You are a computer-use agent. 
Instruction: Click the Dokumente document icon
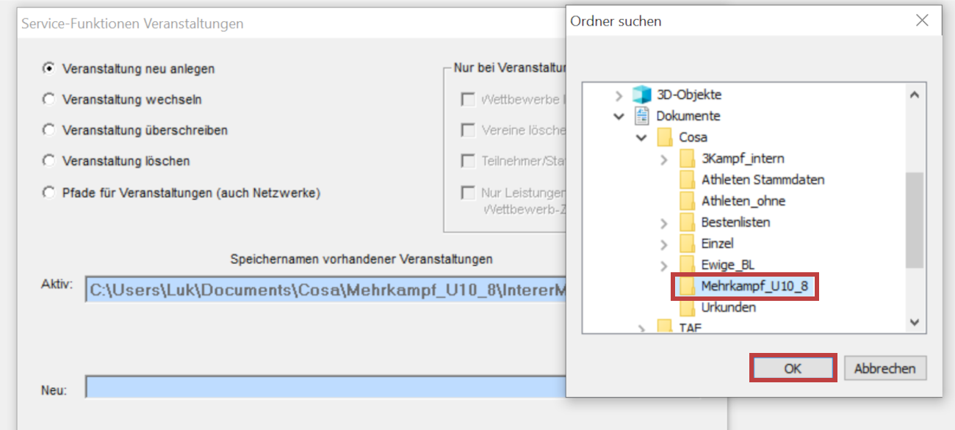[642, 116]
